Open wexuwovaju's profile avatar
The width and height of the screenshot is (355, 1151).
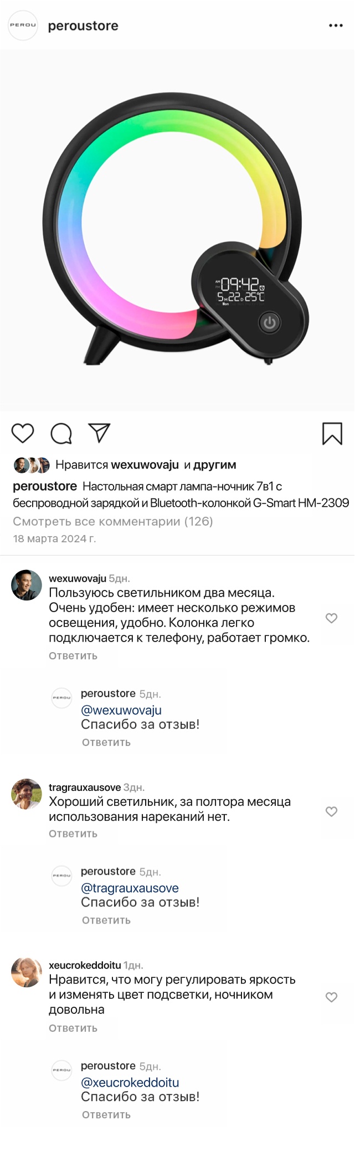coord(27,585)
